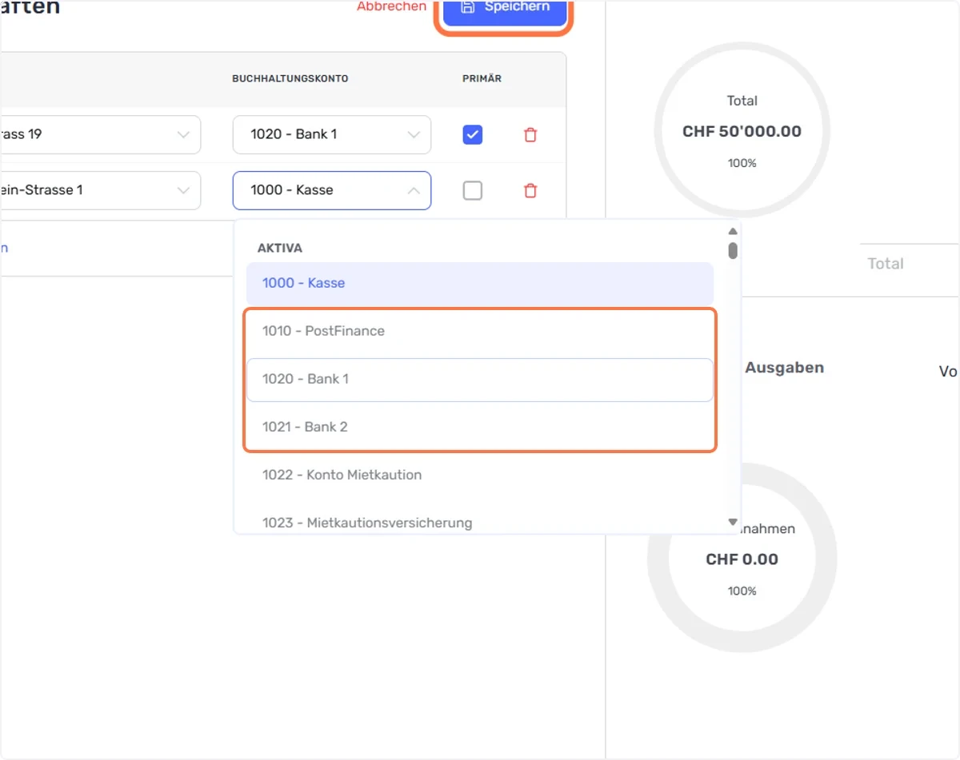Select 1020 - Bank 1 option in list
This screenshot has width=960, height=760.
point(480,380)
